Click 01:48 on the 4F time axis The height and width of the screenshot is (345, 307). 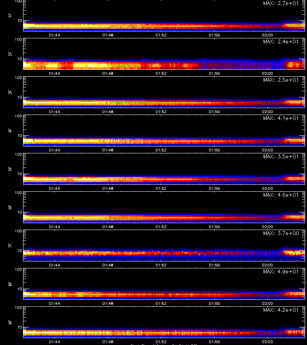pyautogui.click(x=108, y=150)
